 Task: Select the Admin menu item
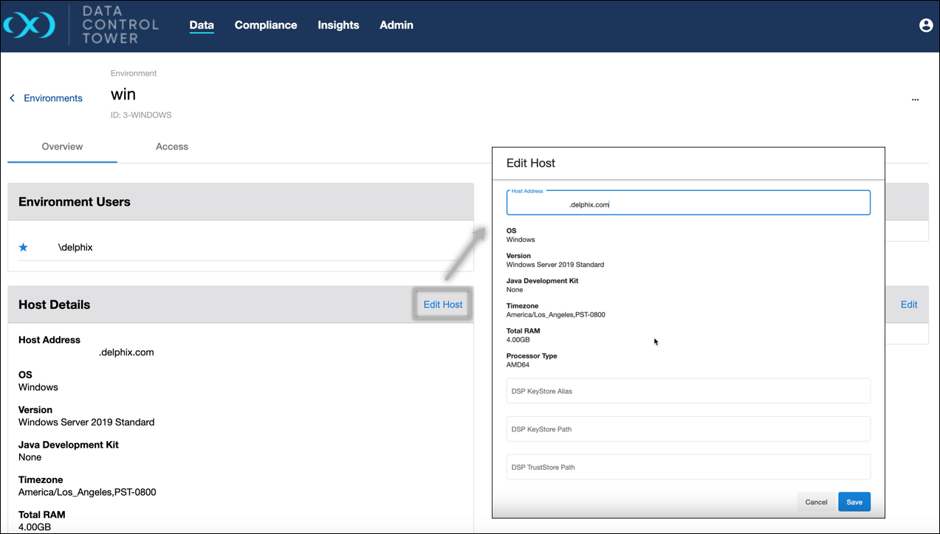397,25
